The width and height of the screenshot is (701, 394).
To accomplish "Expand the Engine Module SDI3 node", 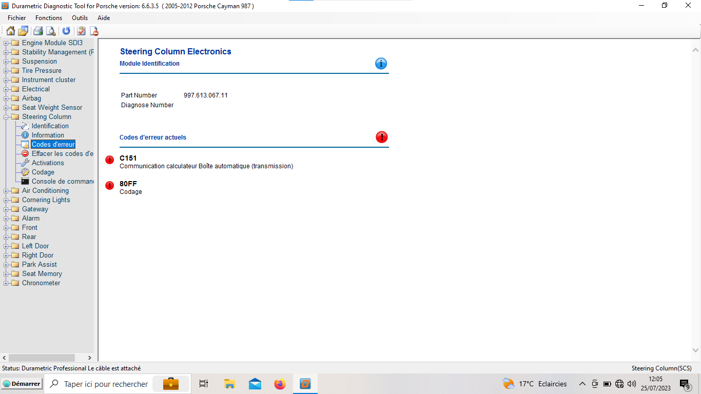I will pos(6,43).
